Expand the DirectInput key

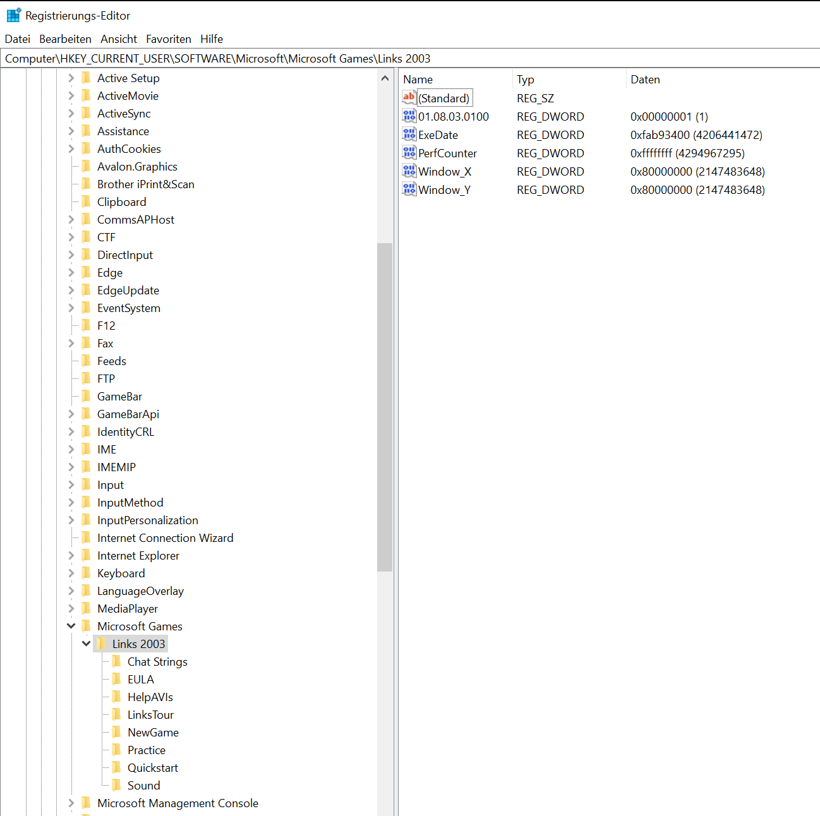pos(71,255)
